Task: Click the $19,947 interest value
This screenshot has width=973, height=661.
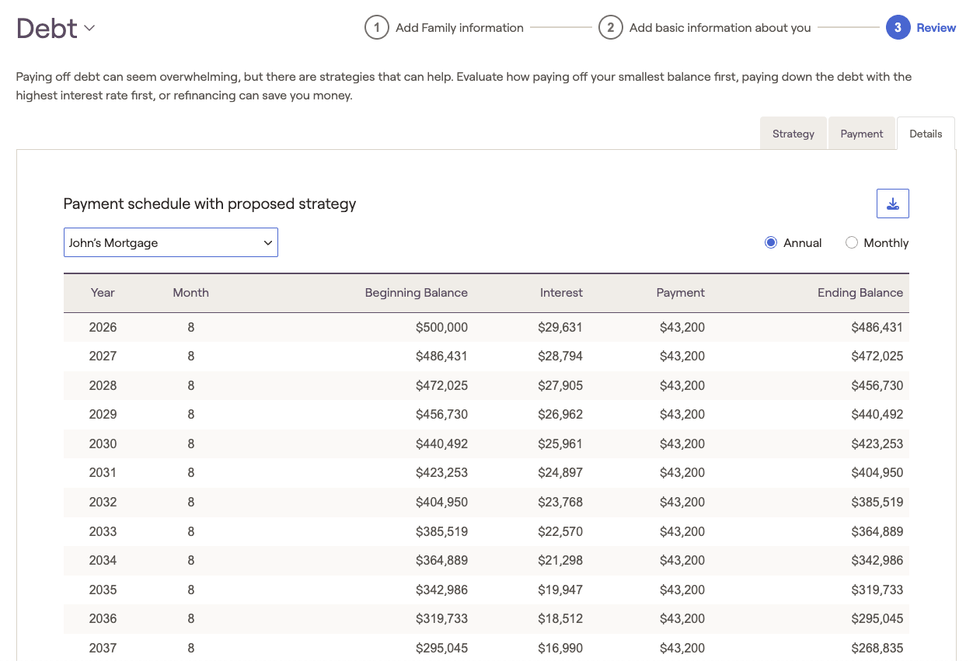Action: (560, 590)
